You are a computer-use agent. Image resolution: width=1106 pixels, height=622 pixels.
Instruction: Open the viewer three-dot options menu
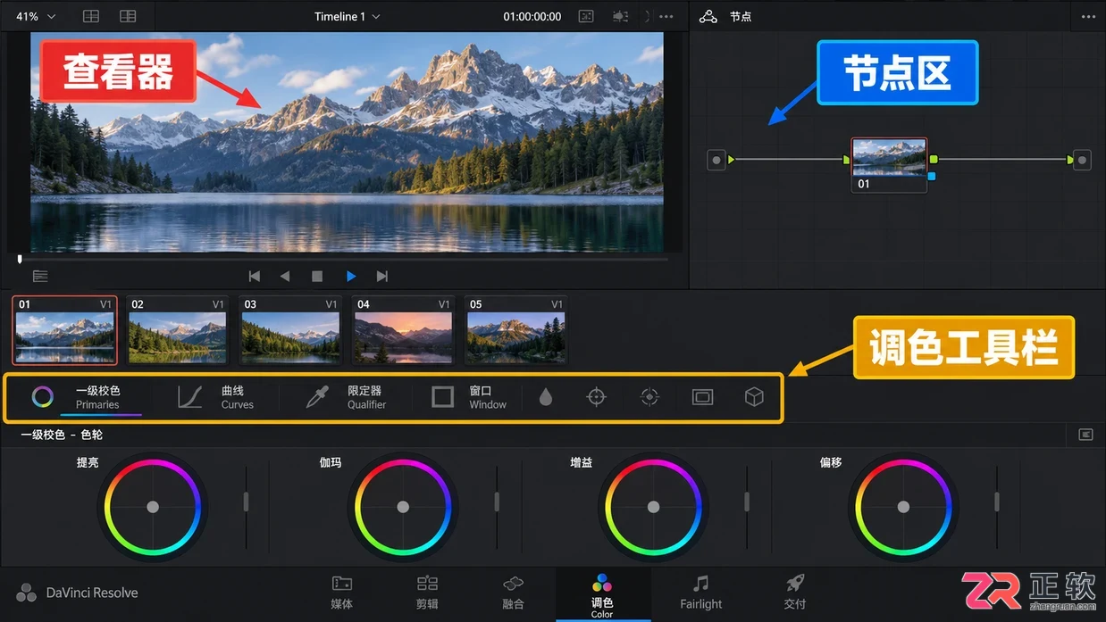coord(666,16)
